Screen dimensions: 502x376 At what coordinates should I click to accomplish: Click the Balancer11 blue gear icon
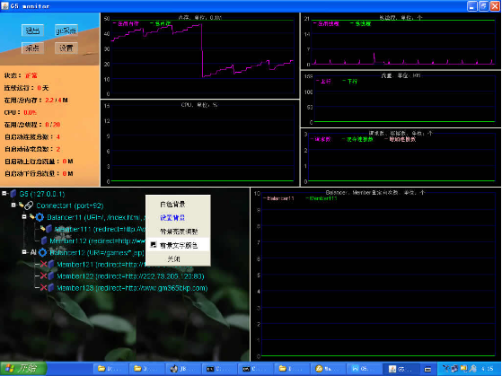click(x=40, y=217)
